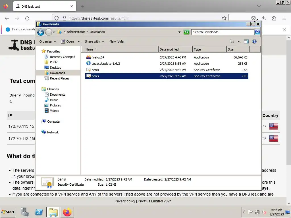The image size is (291, 218).
Task: Open PowerShell from the taskbar
Action: pos(39,212)
